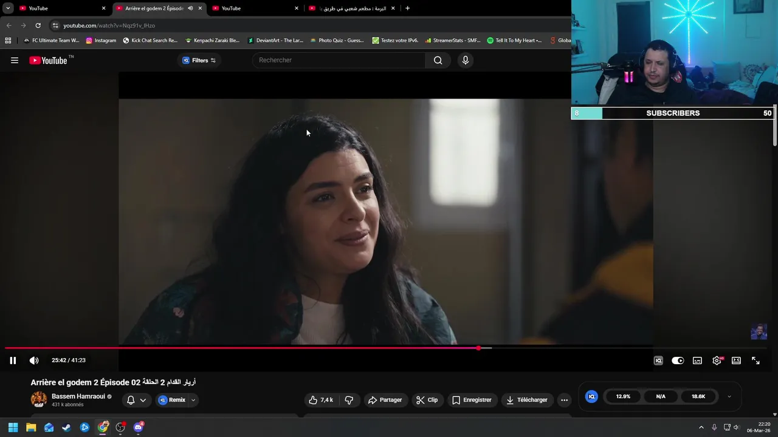This screenshot has width=778, height=437.
Task: Open the bookmarks apps grid icon
Action: click(x=8, y=41)
